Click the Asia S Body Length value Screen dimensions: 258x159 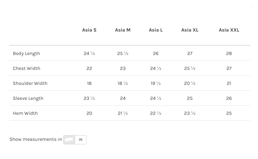89,53
